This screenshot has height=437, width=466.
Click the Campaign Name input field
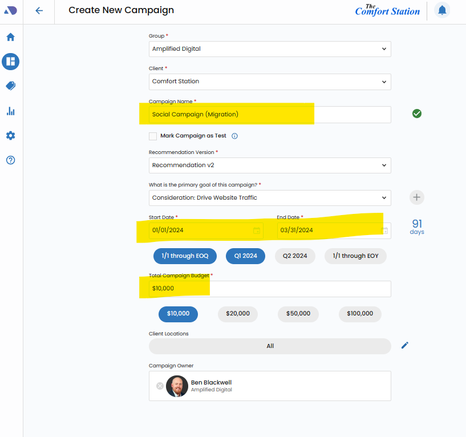click(270, 115)
